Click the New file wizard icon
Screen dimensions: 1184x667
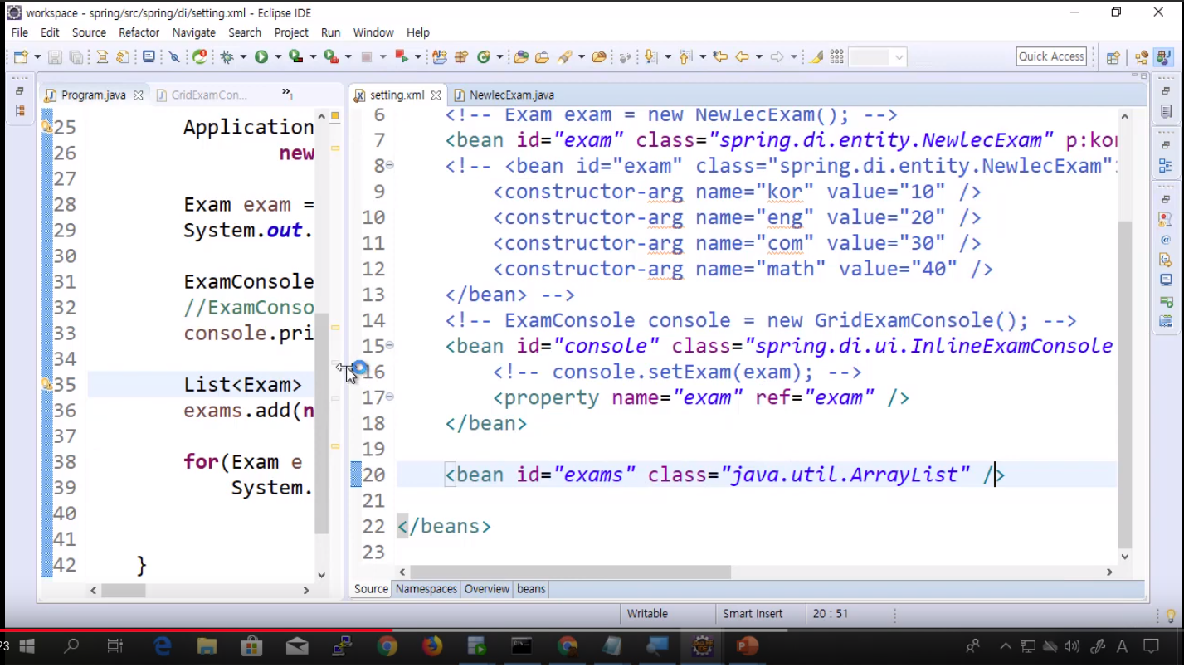pyautogui.click(x=21, y=57)
